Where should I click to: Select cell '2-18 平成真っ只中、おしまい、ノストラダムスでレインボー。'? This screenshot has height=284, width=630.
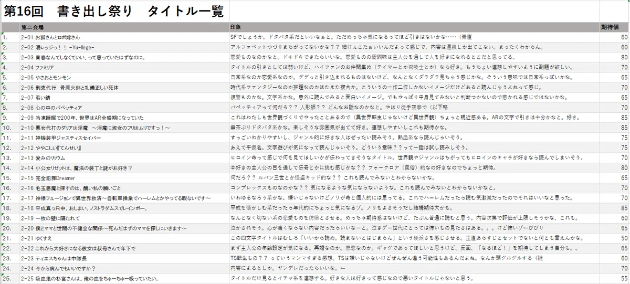pyautogui.click(x=124, y=208)
